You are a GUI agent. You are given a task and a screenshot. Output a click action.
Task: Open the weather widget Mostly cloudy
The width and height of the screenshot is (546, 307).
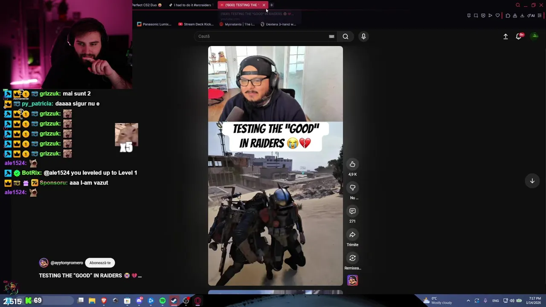(x=437, y=301)
